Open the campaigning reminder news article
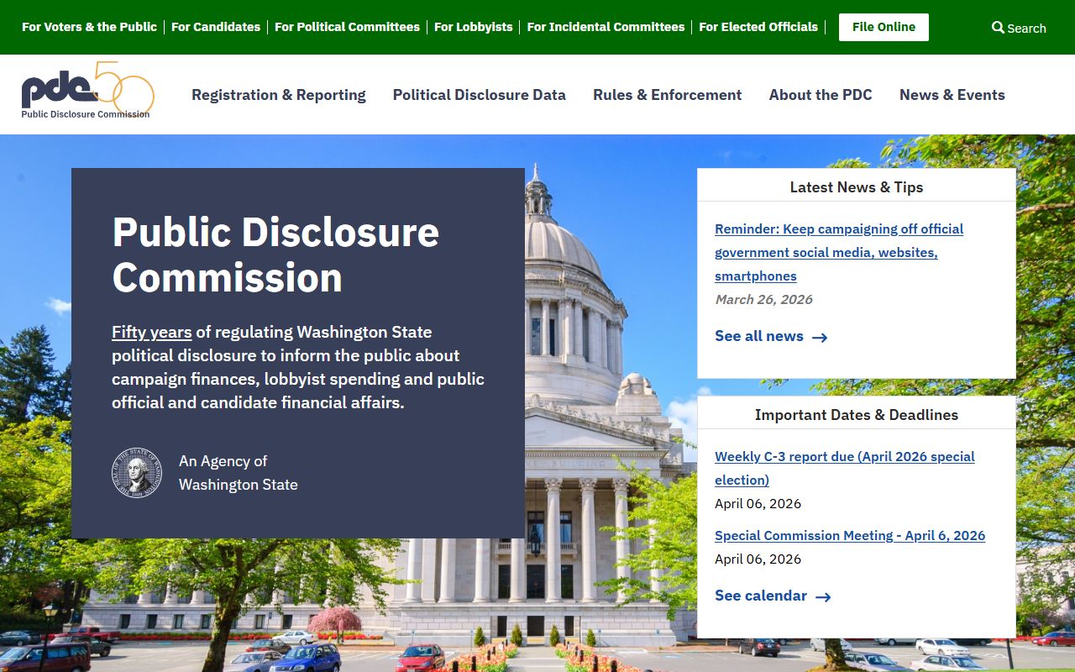 coord(839,252)
